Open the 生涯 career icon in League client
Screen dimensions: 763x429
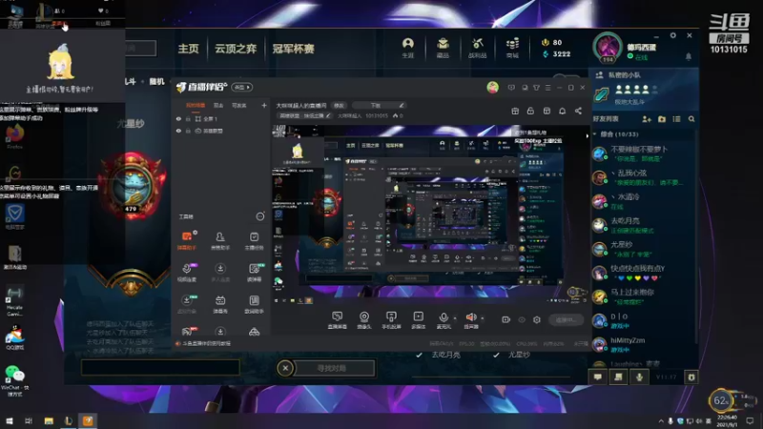point(408,48)
